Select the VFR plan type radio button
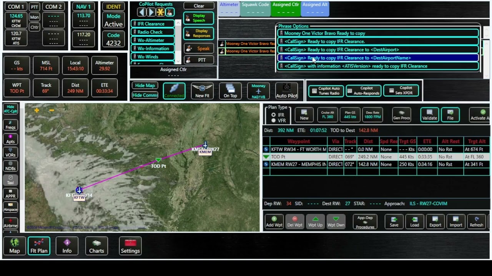492x276 pixels. coord(273,120)
